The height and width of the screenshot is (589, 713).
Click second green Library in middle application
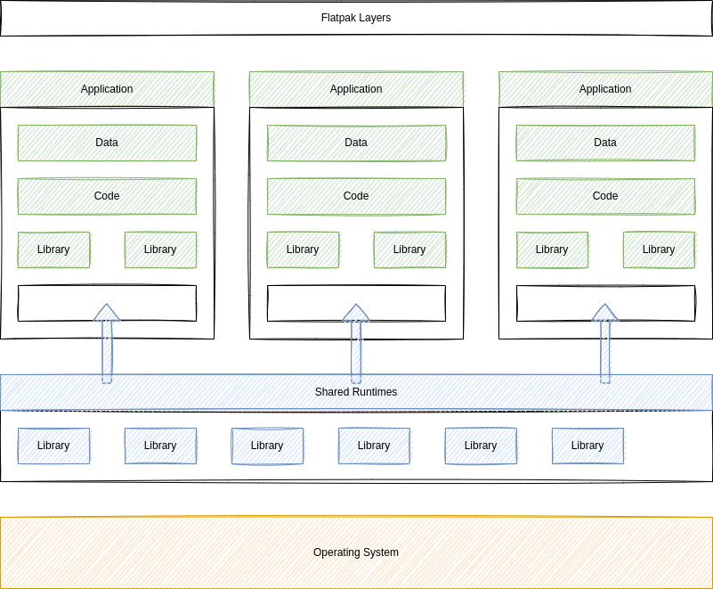pyautogui.click(x=409, y=250)
